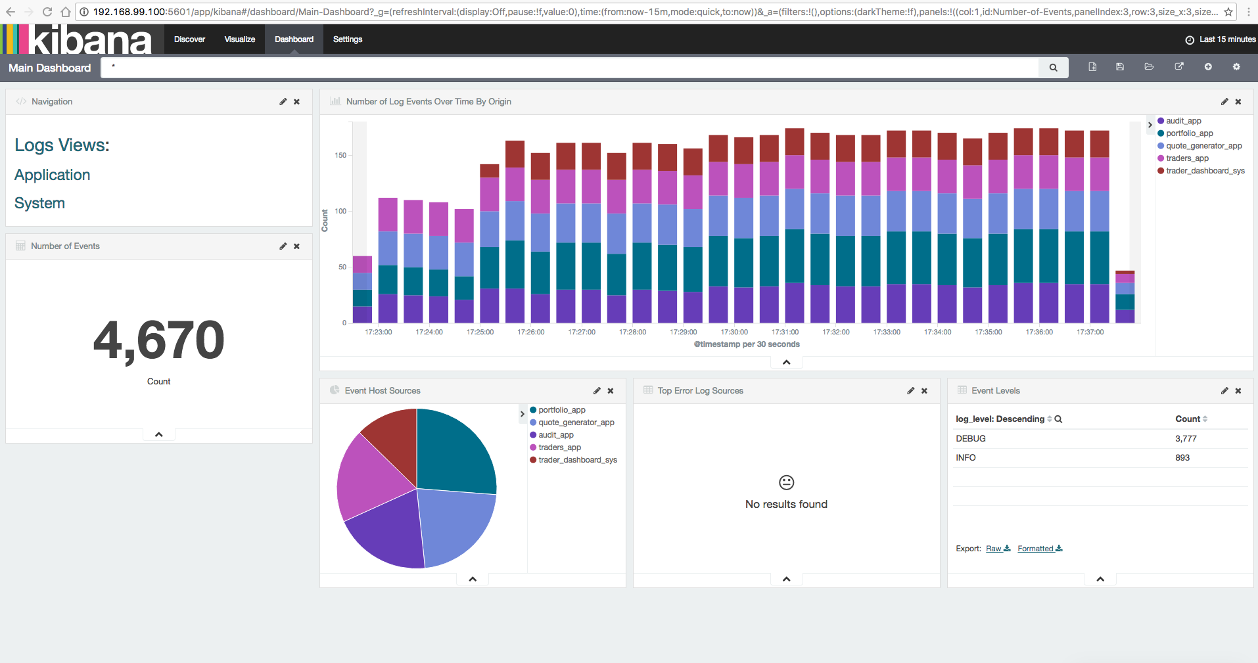Click portfolio_app legend color in bar chart

pos(1161,133)
